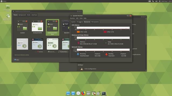Open the Edit menu in System Monitor
172x96 pixels.
point(77,18)
